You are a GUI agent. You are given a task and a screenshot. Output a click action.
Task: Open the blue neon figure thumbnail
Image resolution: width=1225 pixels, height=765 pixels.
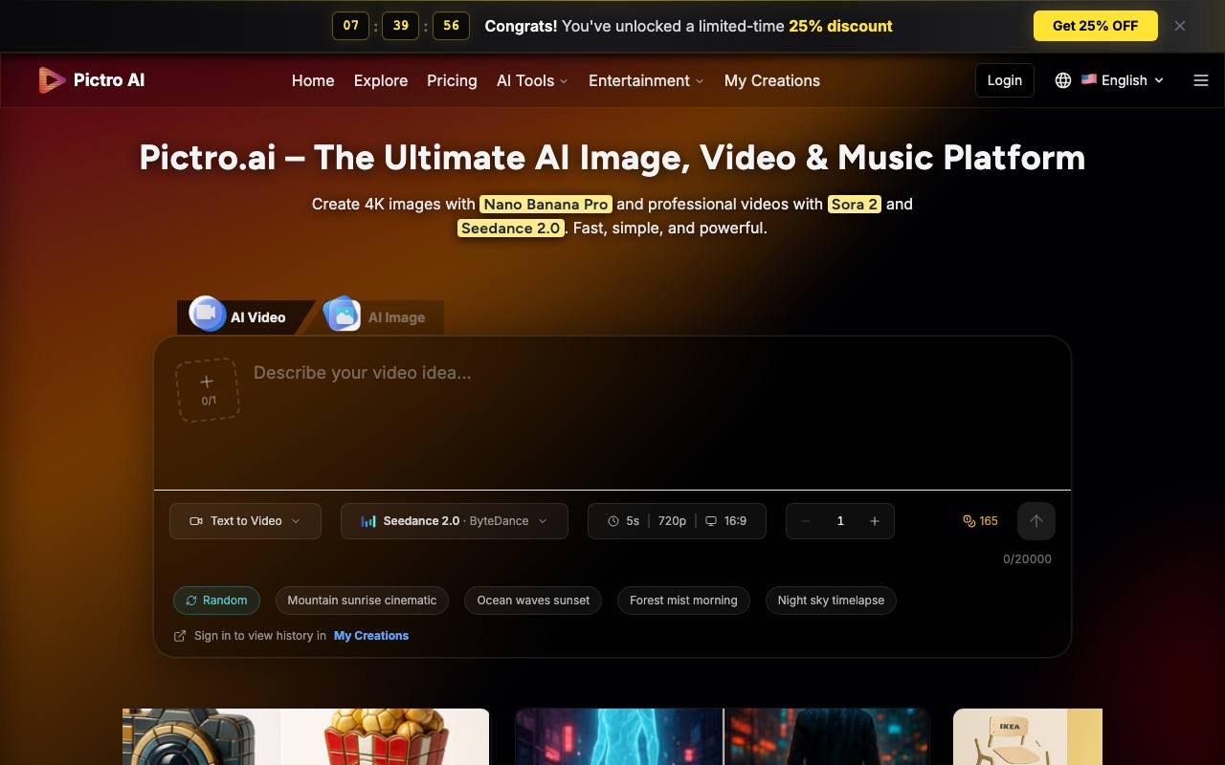click(723, 736)
